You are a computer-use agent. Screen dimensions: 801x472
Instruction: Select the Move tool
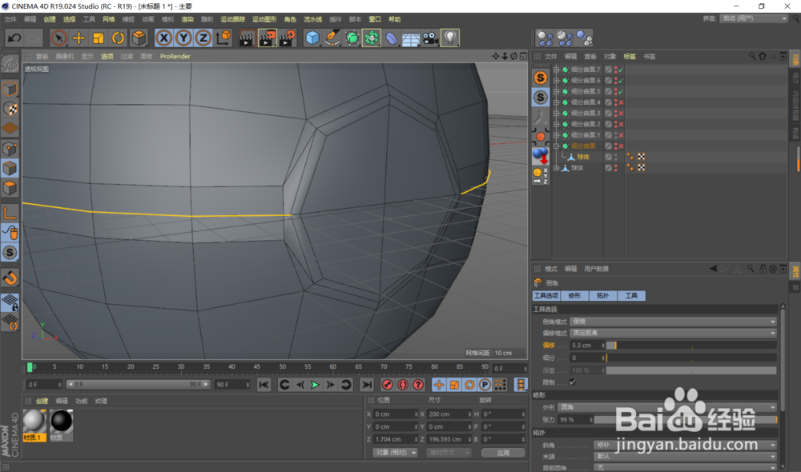(78, 38)
